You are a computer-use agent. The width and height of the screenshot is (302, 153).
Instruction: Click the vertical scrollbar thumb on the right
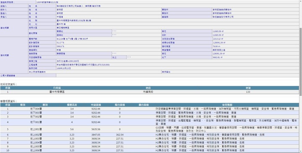pos(301,61)
